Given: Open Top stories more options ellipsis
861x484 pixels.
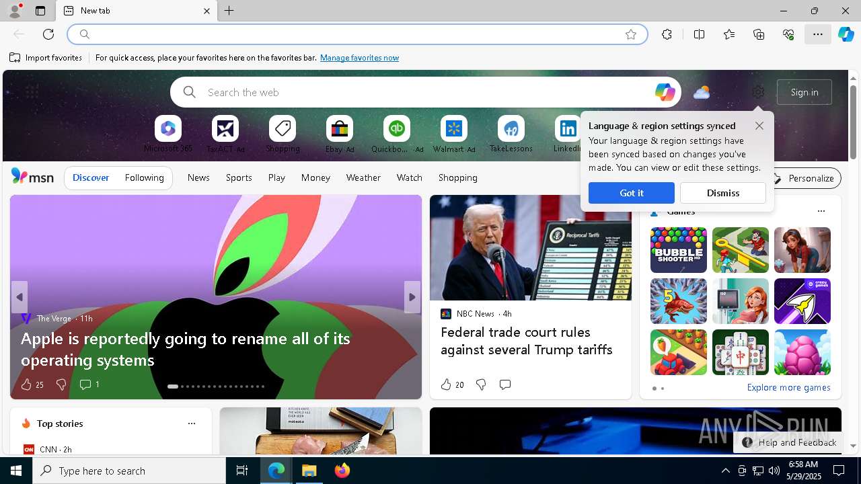Looking at the screenshot, I should tap(192, 424).
